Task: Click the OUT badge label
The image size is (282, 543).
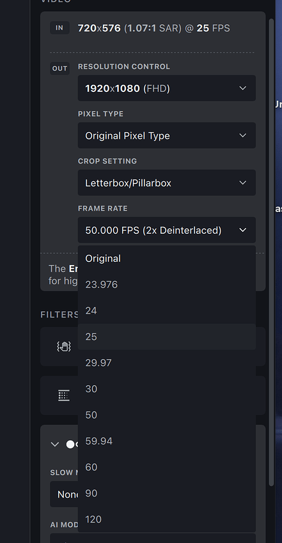Action: pyautogui.click(x=60, y=68)
